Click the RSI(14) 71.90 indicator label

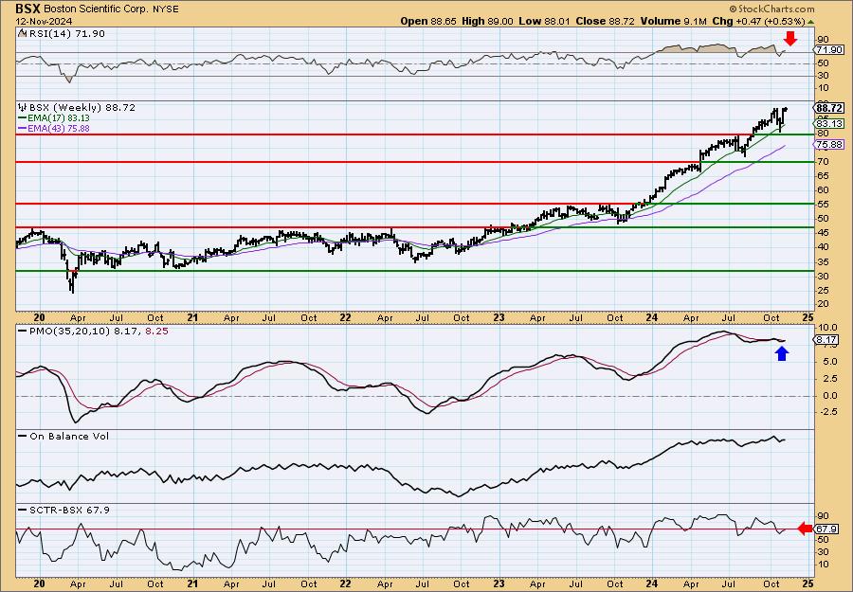tap(65, 34)
